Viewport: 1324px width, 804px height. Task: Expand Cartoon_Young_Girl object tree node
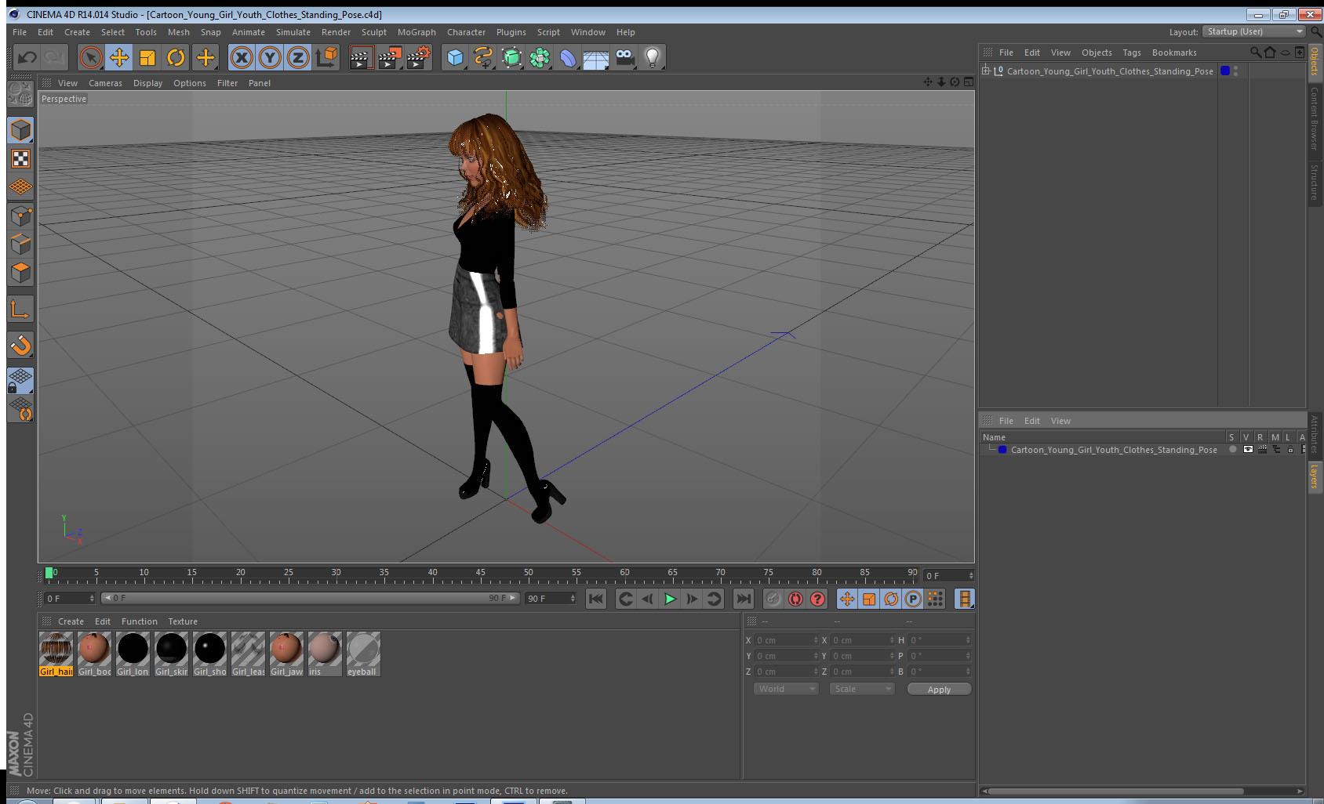(x=986, y=71)
